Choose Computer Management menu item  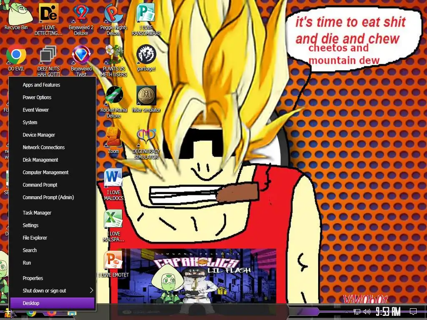point(52,172)
